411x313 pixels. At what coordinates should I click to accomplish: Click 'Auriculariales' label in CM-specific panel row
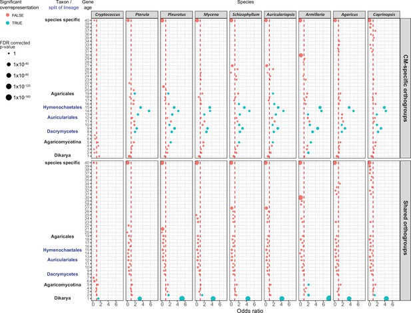click(63, 117)
